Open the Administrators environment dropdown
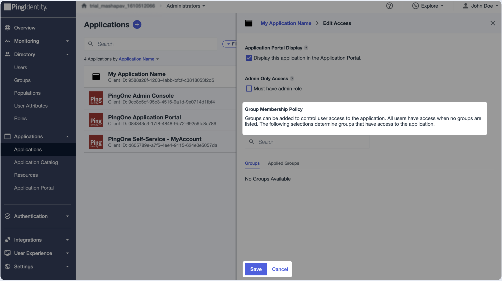Viewport: 502px width, 281px height. click(x=186, y=6)
